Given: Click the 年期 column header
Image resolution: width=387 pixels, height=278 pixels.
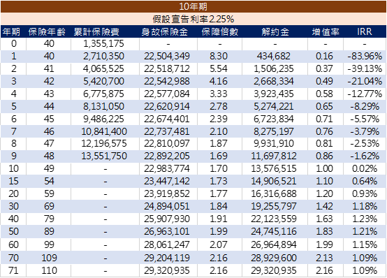Looking at the screenshot, I should 11,31.
